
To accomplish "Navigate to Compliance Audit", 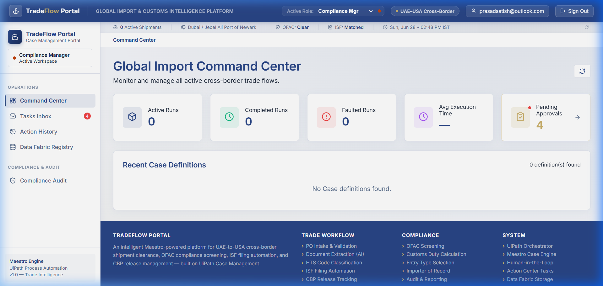I will pyautogui.click(x=50, y=180).
